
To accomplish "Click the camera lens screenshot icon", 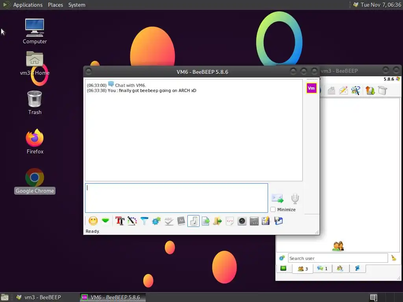I will click(x=242, y=221).
